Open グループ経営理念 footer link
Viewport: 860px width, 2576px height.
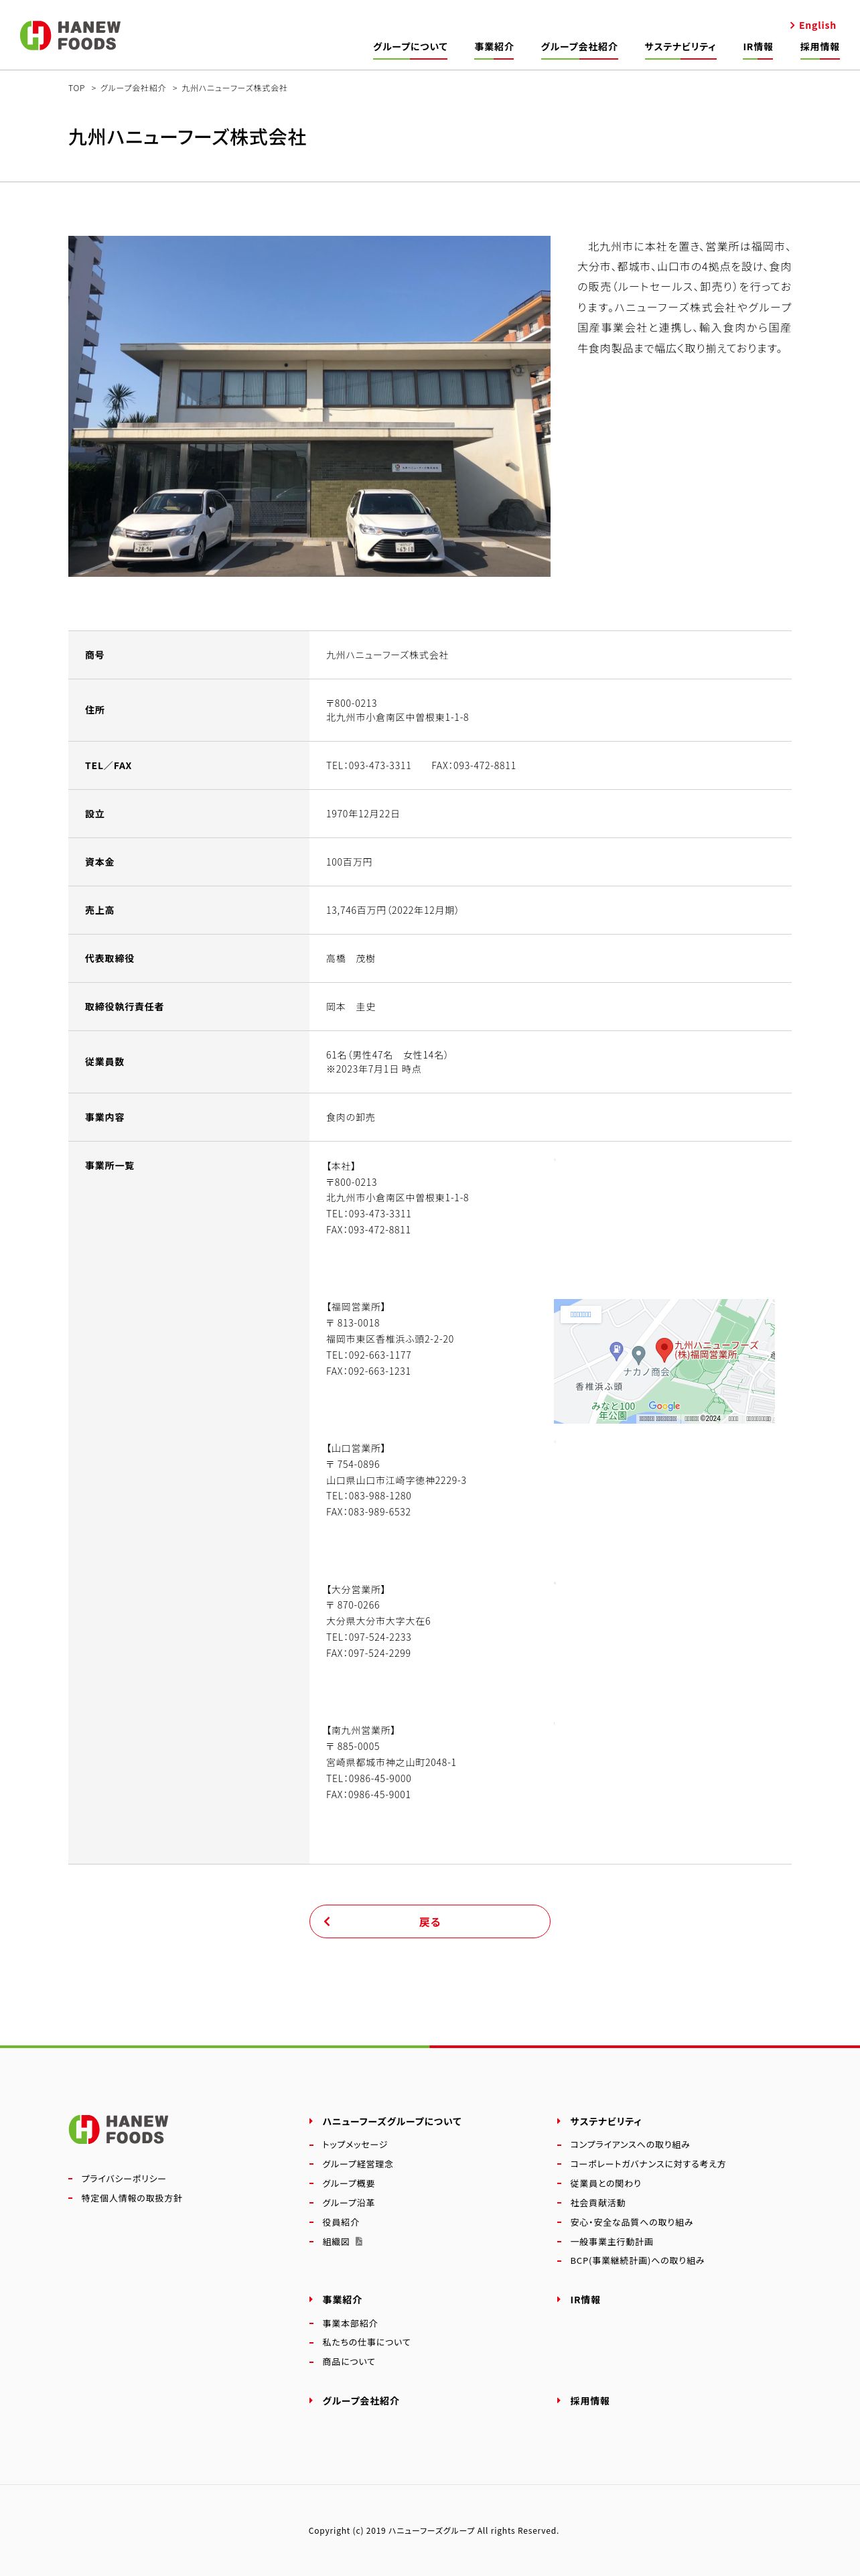(357, 2164)
